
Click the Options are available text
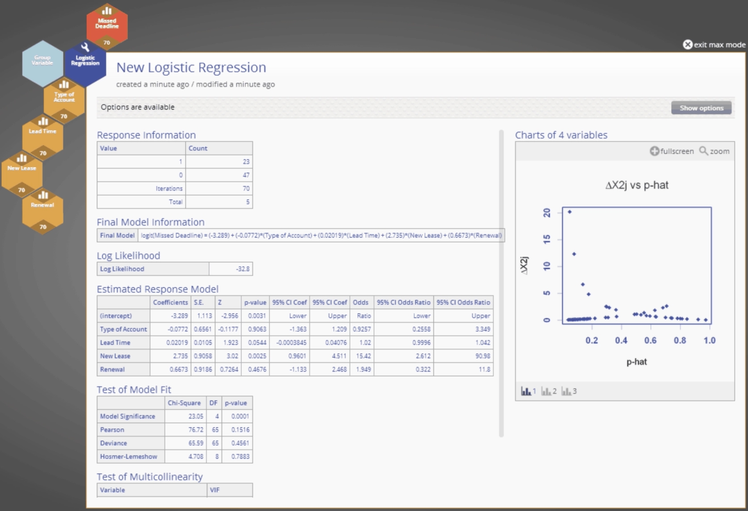pos(137,107)
